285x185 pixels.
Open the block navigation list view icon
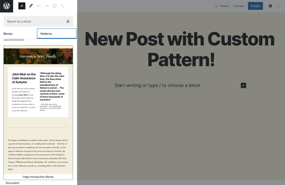[63, 6]
